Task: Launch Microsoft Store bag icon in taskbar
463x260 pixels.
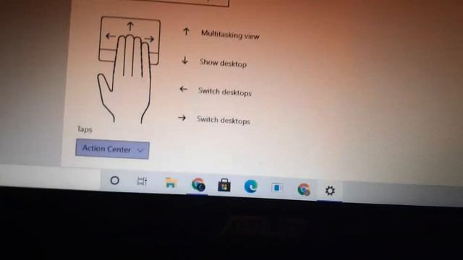Action: tap(224, 186)
